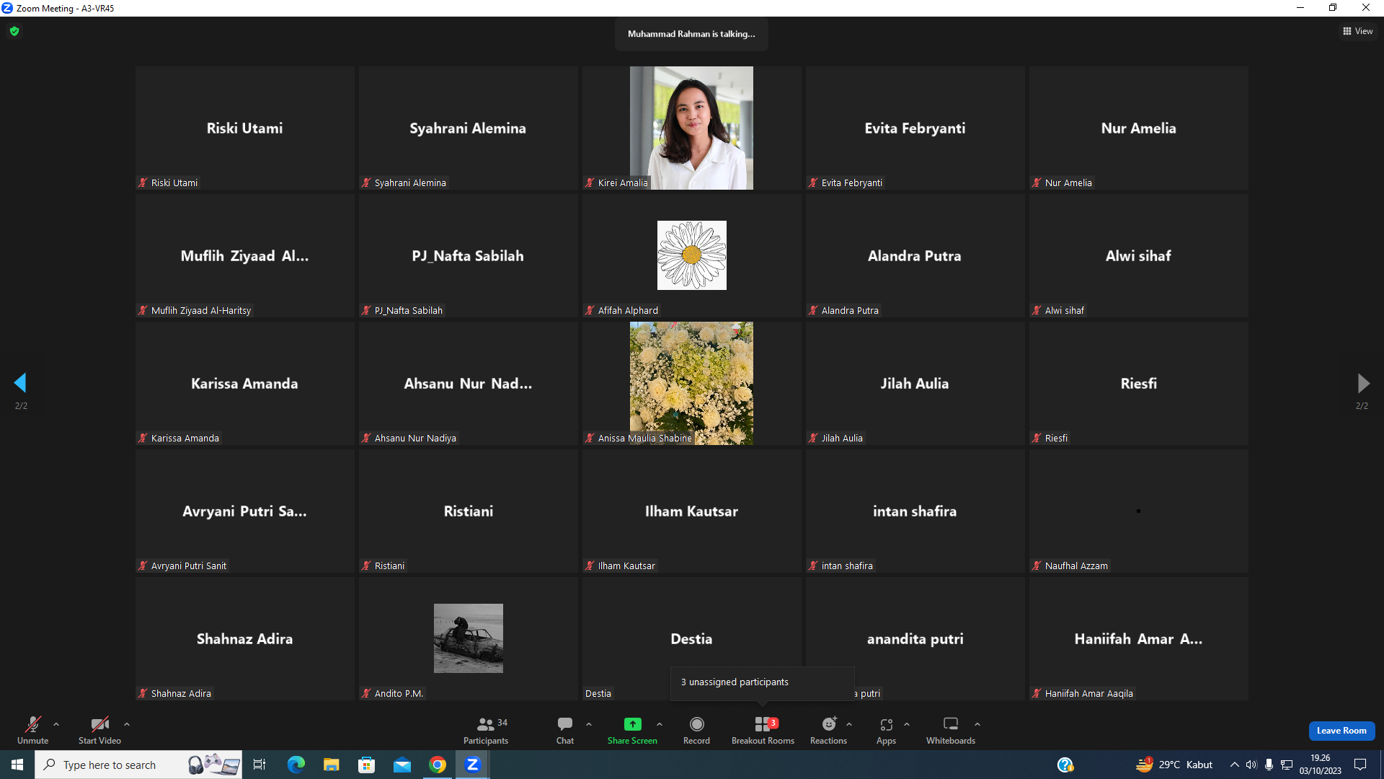Open Google Chrome from the taskbar

[x=438, y=765]
